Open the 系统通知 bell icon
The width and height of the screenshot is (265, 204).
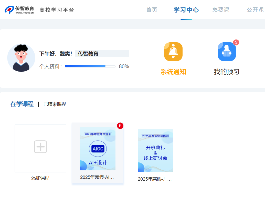pyautogui.click(x=173, y=52)
